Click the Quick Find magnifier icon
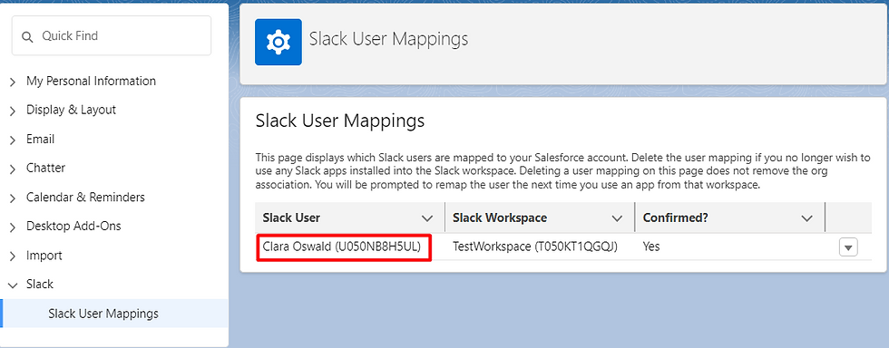The height and width of the screenshot is (348, 889). tap(27, 37)
